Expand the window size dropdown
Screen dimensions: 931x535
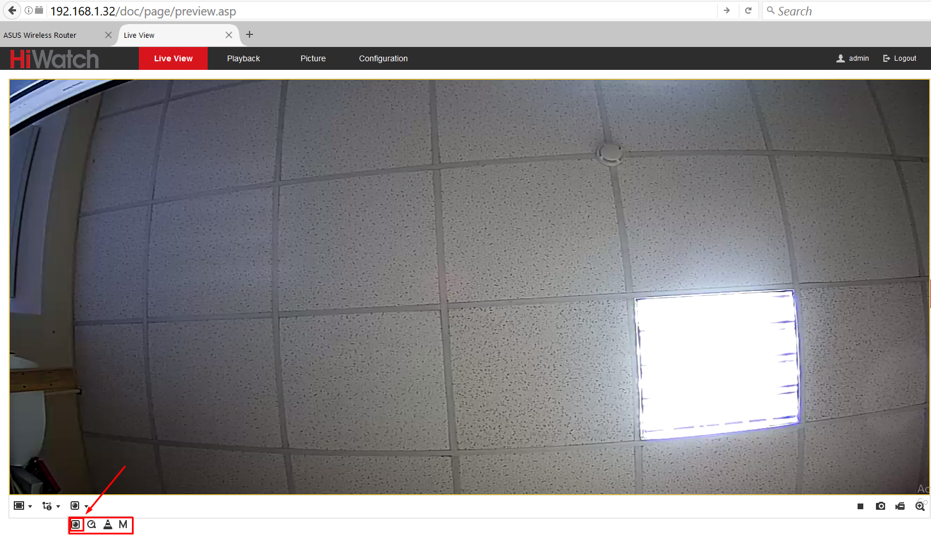click(22, 506)
